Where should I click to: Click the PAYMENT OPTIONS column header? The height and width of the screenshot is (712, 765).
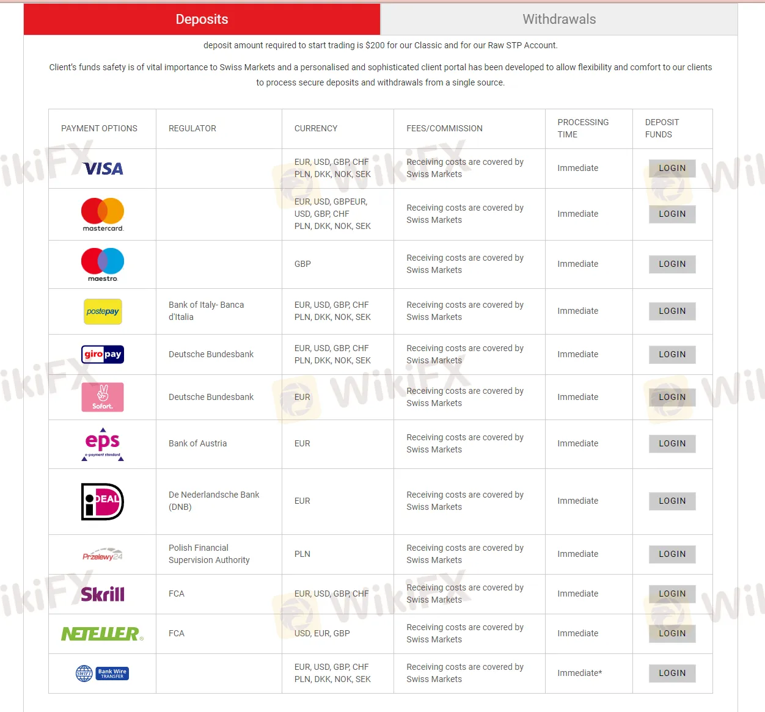pos(99,128)
